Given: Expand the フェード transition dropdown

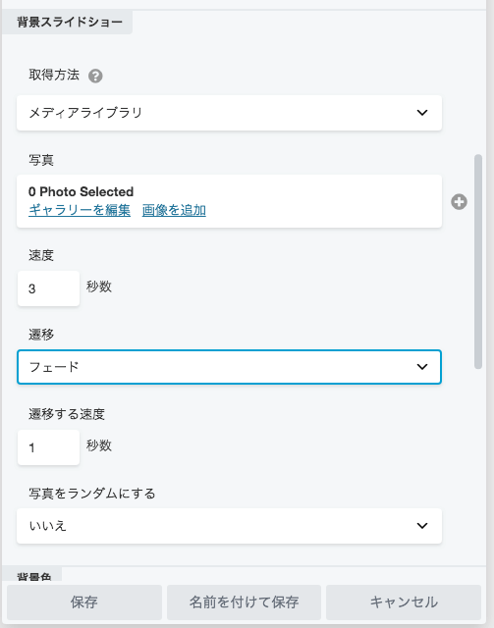Looking at the screenshot, I should (229, 367).
